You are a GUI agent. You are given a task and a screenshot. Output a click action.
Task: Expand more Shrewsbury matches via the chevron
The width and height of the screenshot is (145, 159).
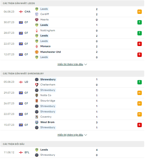[86, 135]
